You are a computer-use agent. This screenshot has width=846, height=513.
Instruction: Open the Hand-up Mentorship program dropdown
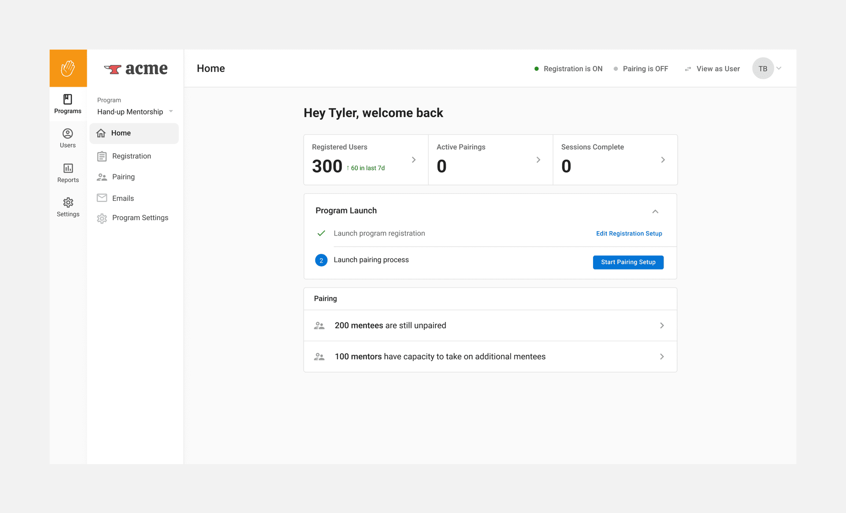click(x=134, y=111)
